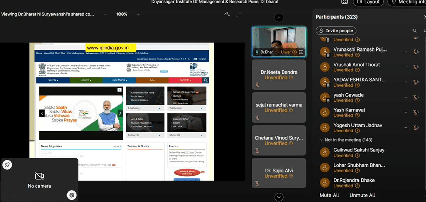Image resolution: width=426 pixels, height=202 pixels.
Task: Click Screen Reader Access link
Action: click(x=168, y=59)
